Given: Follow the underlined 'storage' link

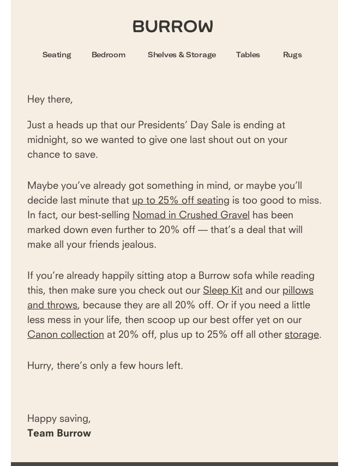Looking at the screenshot, I should coord(302,334).
